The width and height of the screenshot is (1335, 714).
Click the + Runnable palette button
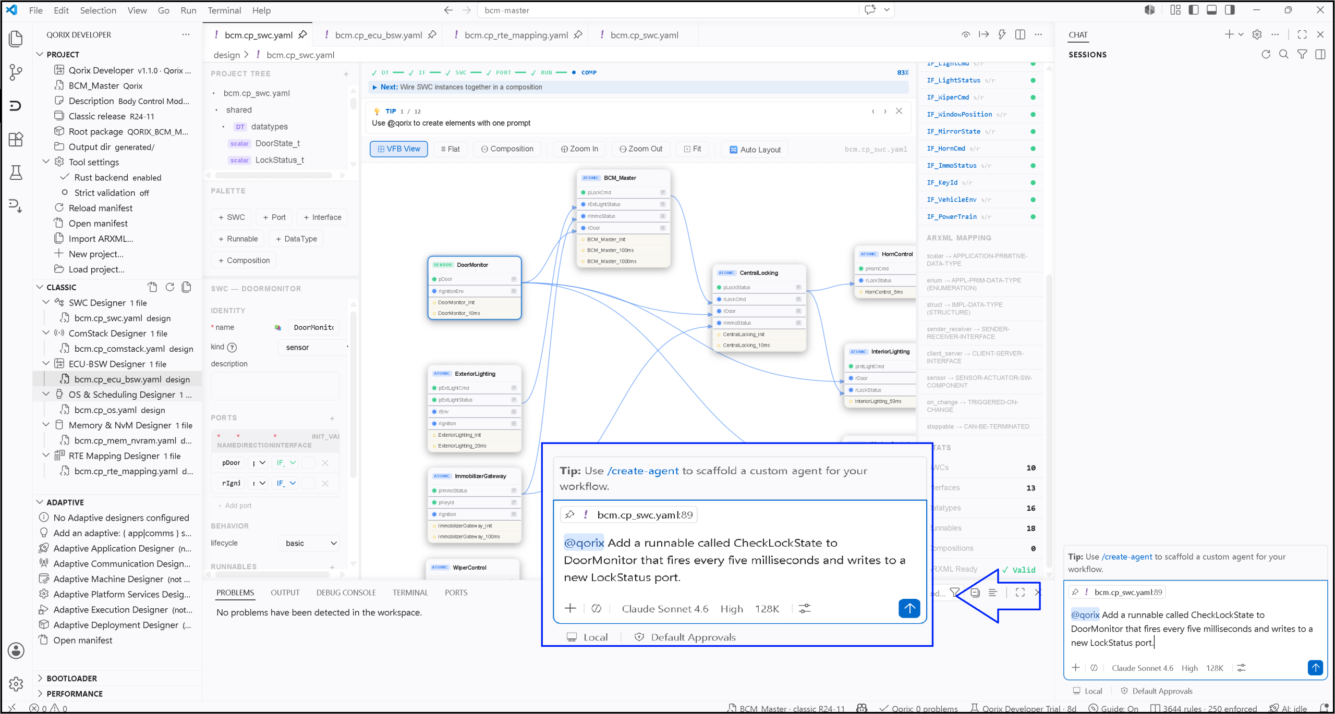238,239
